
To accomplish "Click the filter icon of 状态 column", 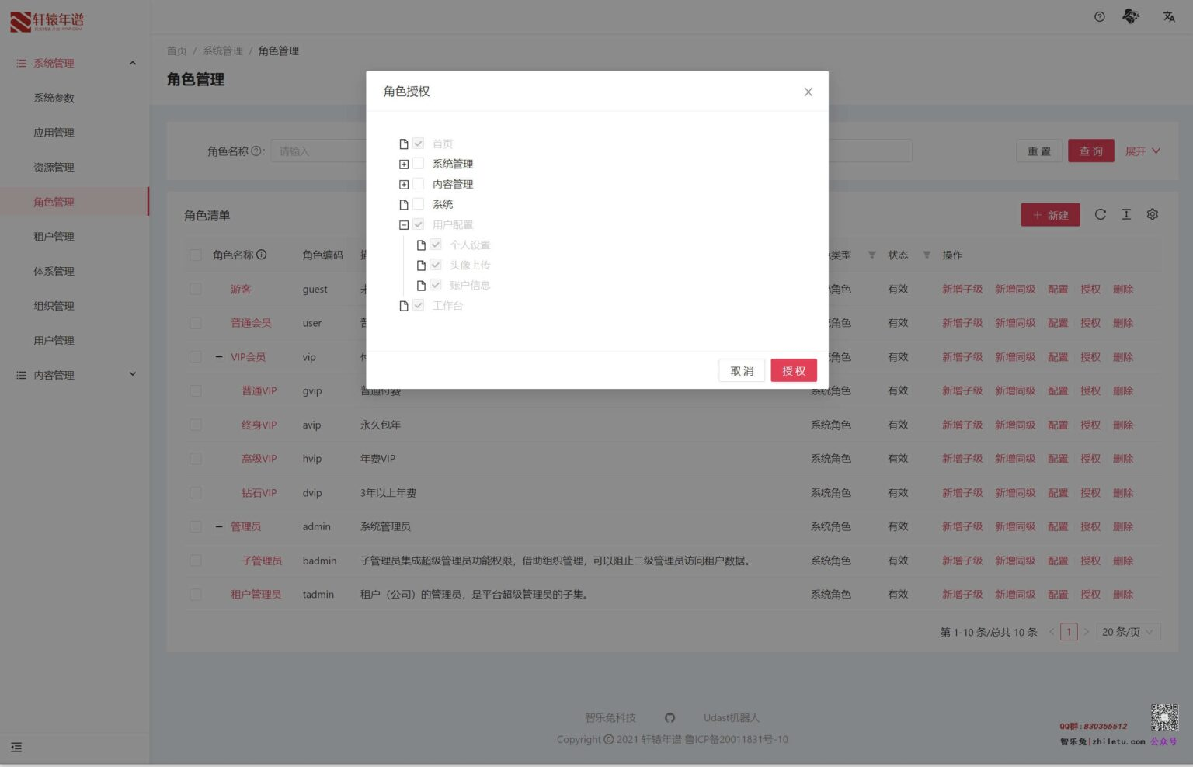I will click(x=927, y=255).
